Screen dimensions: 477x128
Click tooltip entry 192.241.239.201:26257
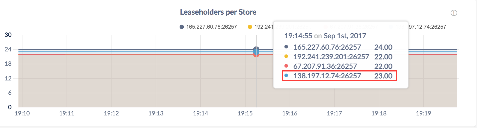[331, 57]
